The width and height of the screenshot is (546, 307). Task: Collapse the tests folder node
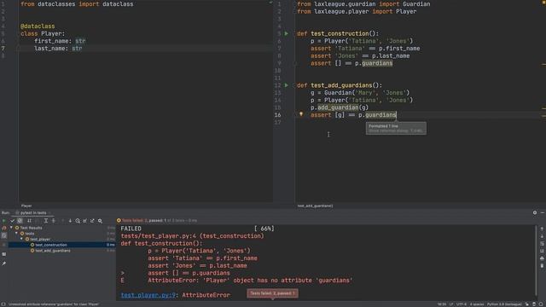16,233
